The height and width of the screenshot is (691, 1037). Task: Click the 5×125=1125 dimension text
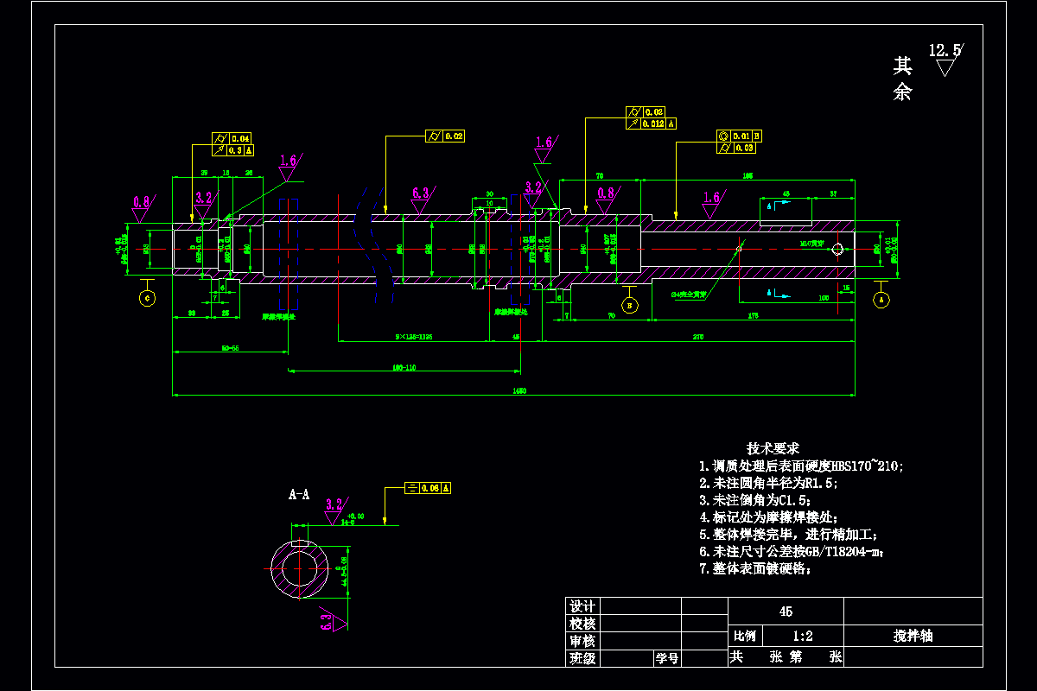pos(416,336)
